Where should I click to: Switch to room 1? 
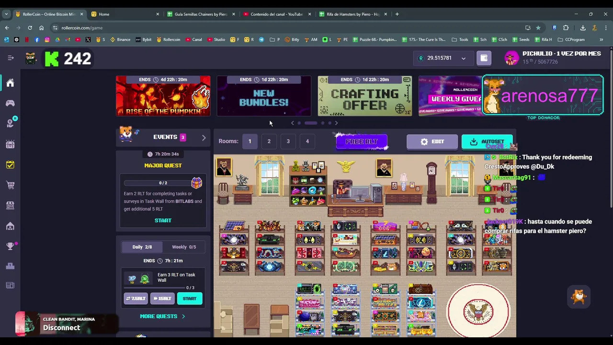click(x=250, y=141)
